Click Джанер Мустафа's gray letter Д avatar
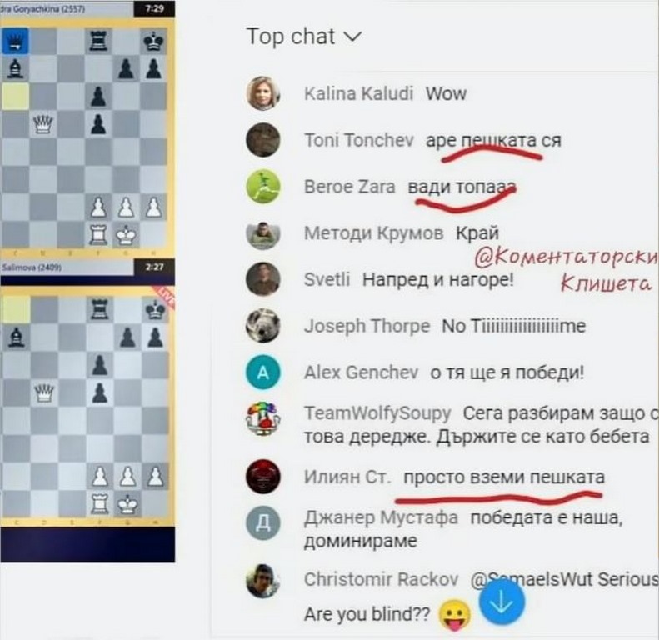 click(263, 522)
